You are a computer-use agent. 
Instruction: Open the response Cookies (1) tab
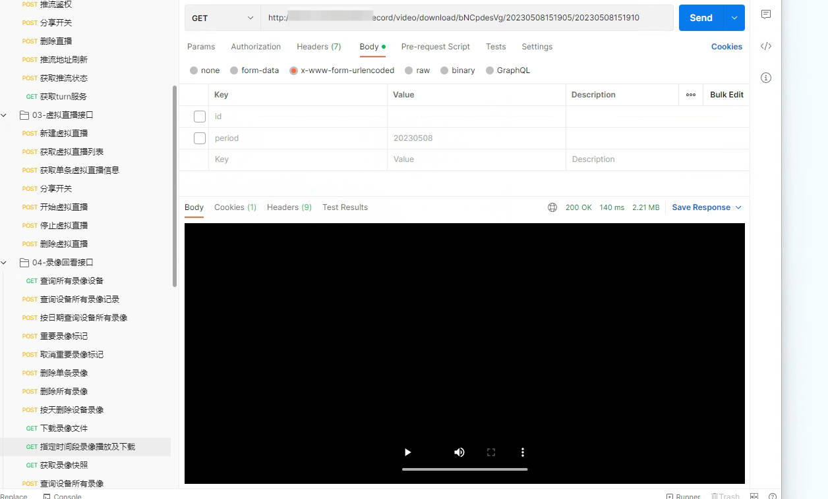pyautogui.click(x=235, y=207)
